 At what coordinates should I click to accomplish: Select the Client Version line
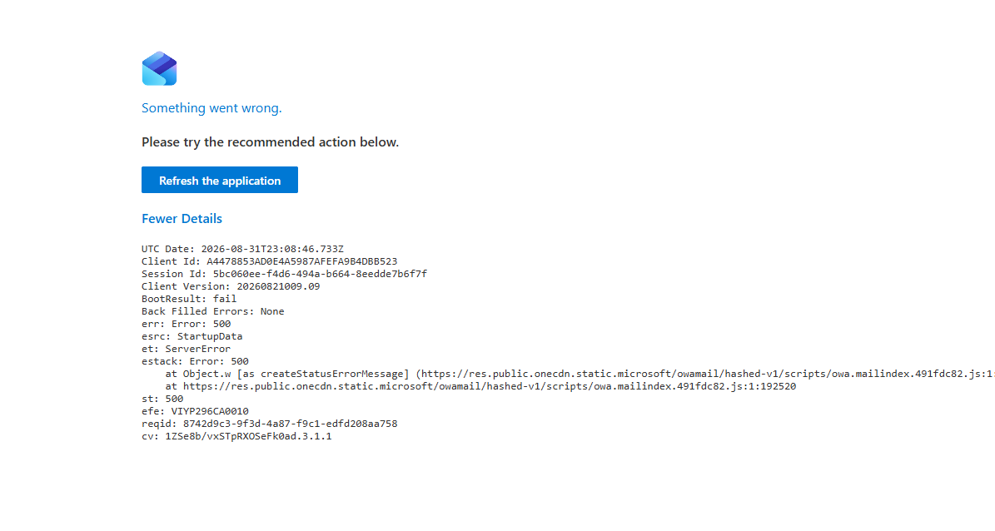coord(231,287)
